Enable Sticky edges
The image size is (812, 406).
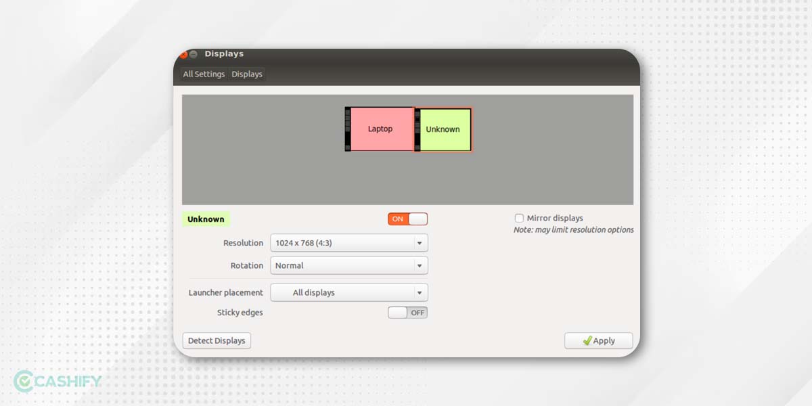407,312
